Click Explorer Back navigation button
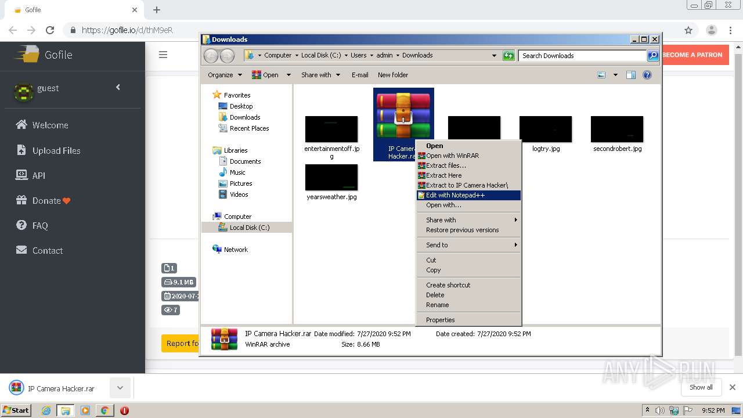The width and height of the screenshot is (743, 418). pyautogui.click(x=211, y=56)
